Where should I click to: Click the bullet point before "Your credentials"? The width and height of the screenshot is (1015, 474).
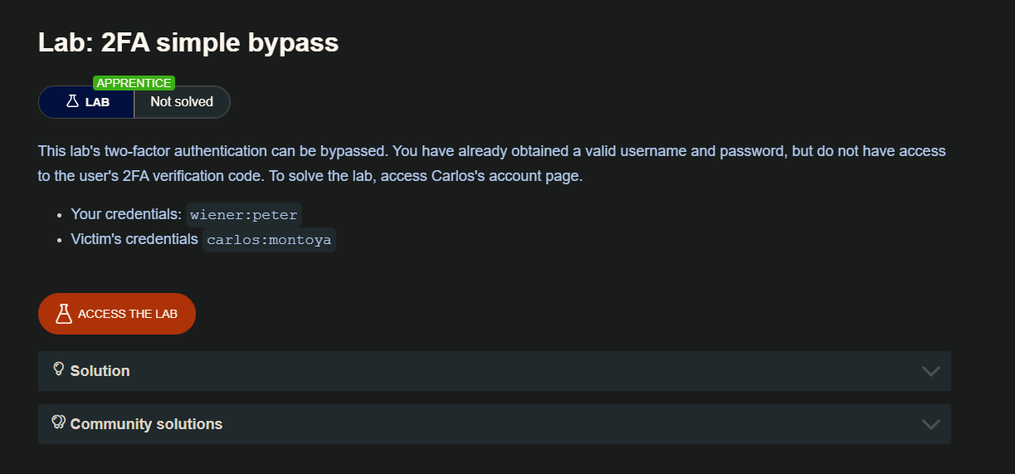[x=59, y=215]
